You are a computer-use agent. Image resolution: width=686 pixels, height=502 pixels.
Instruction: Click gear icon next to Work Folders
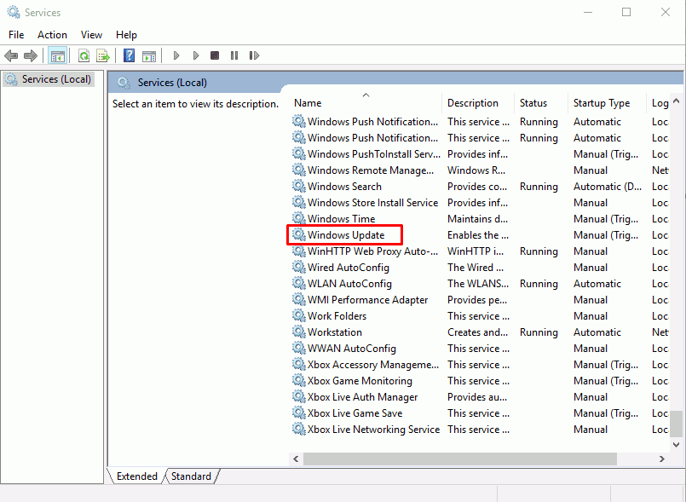point(299,315)
